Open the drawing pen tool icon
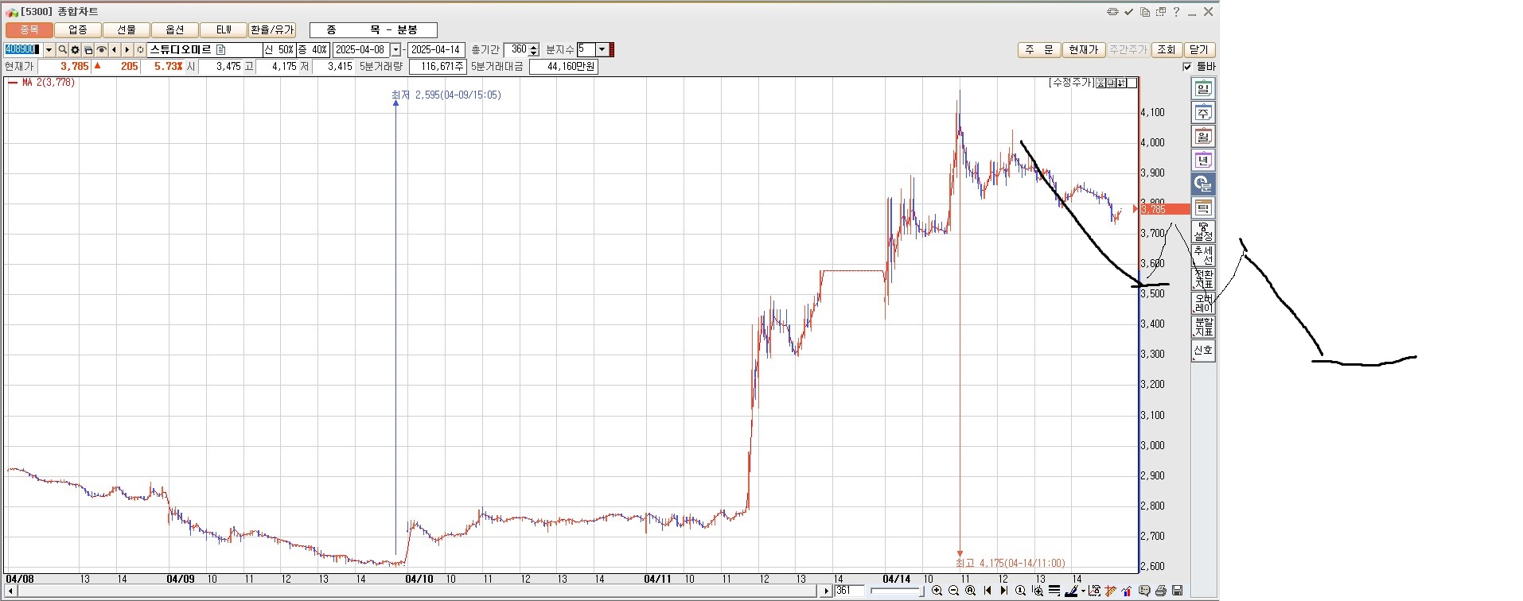This screenshot has width=1523, height=601. point(1072,591)
